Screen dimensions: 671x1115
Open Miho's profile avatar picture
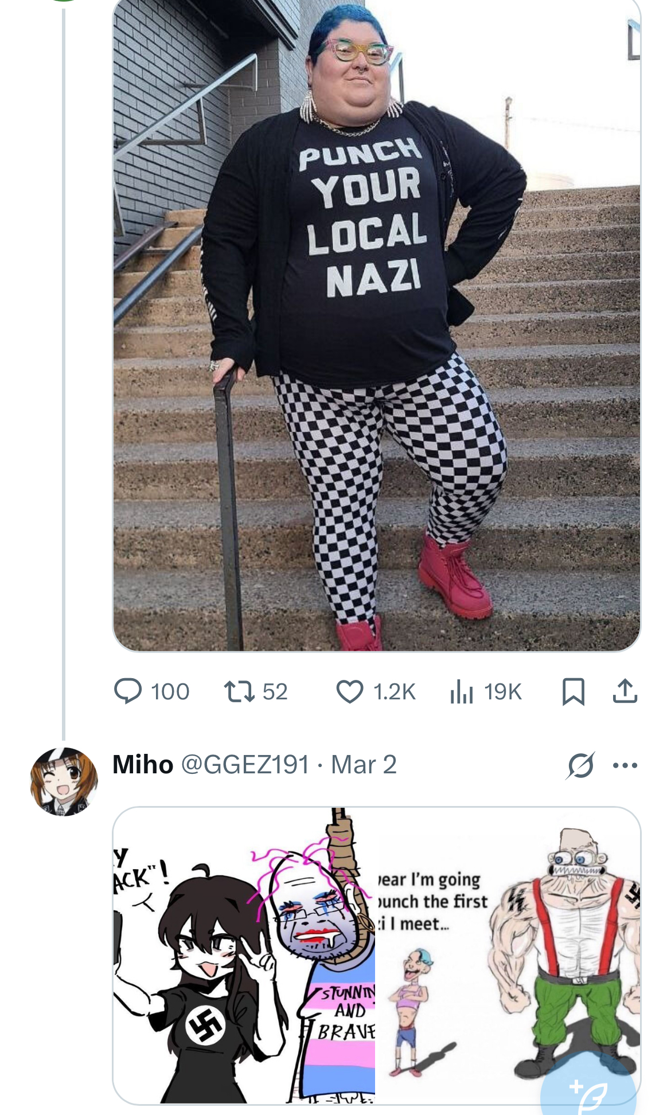click(x=64, y=781)
